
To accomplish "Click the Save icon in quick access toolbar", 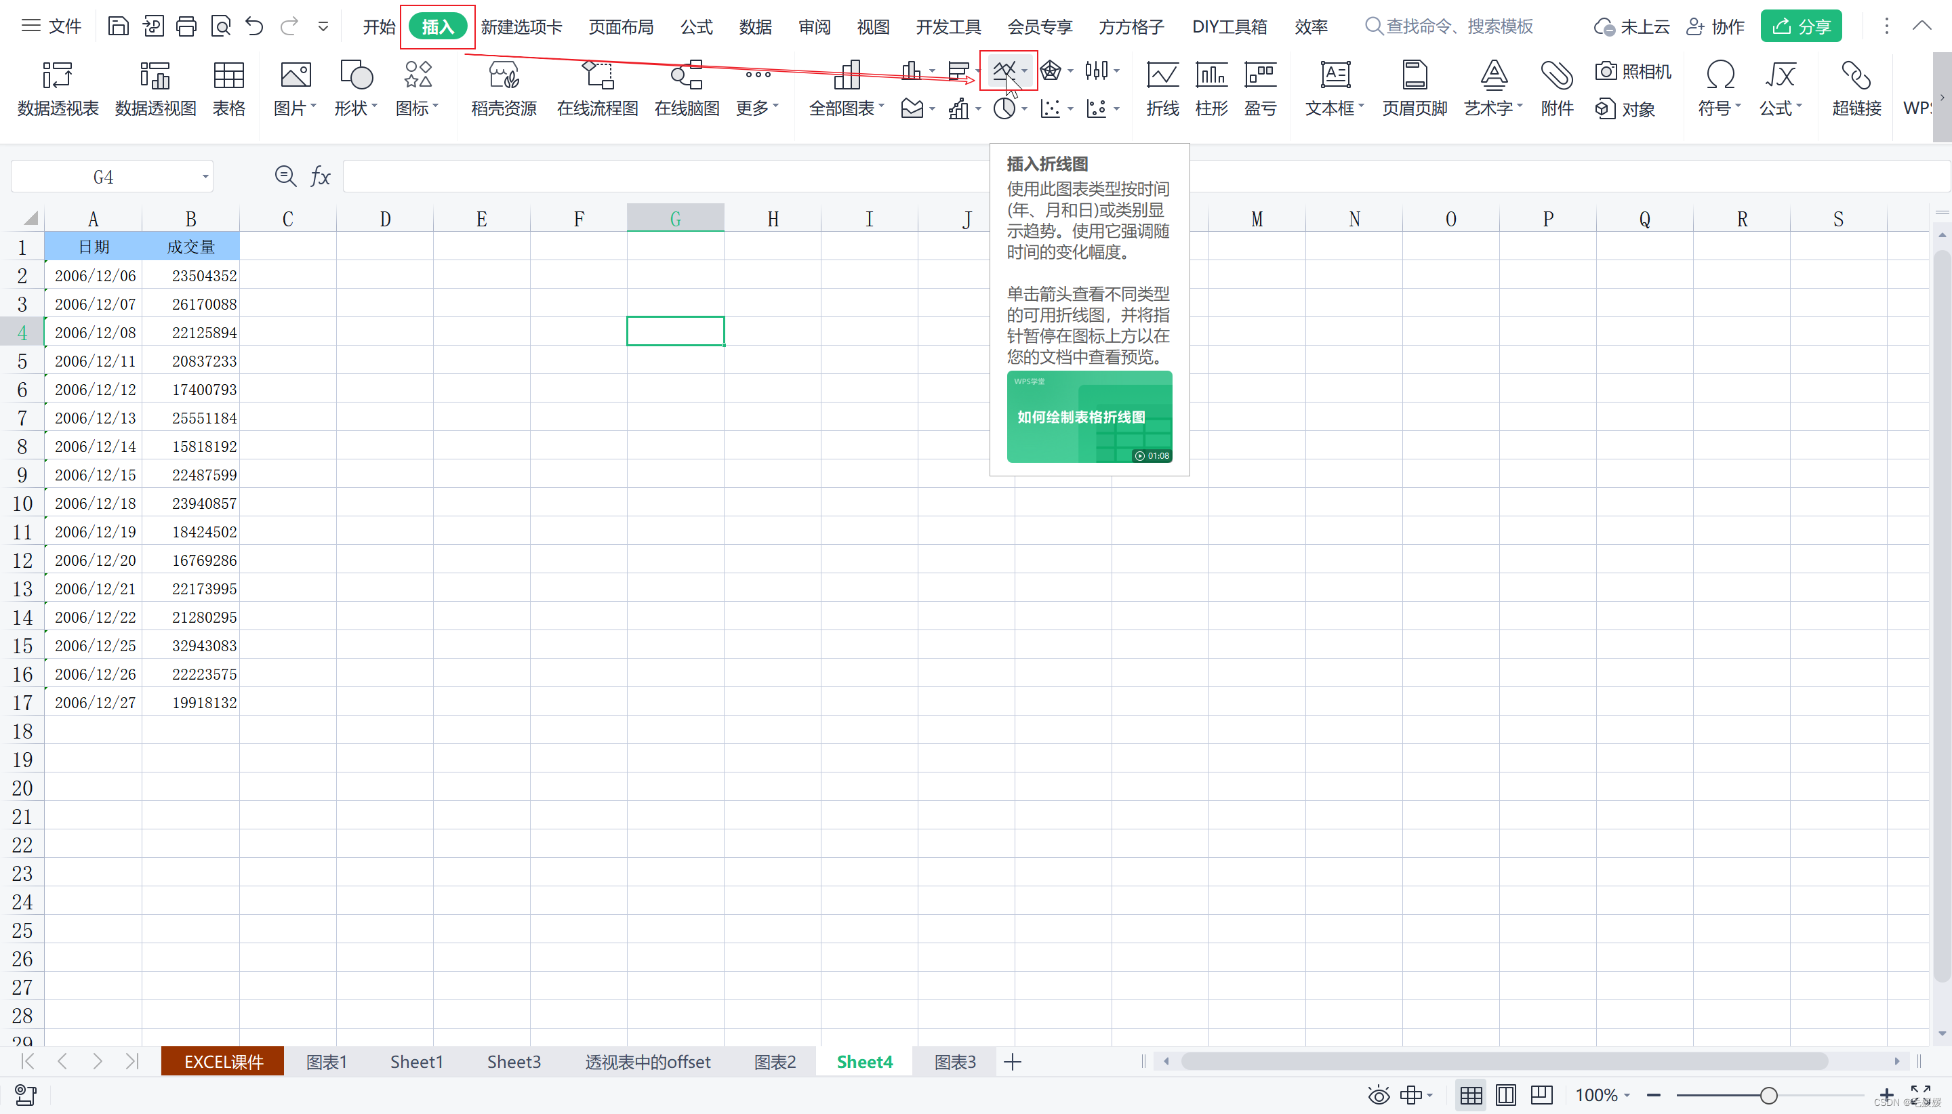I will coord(118,27).
